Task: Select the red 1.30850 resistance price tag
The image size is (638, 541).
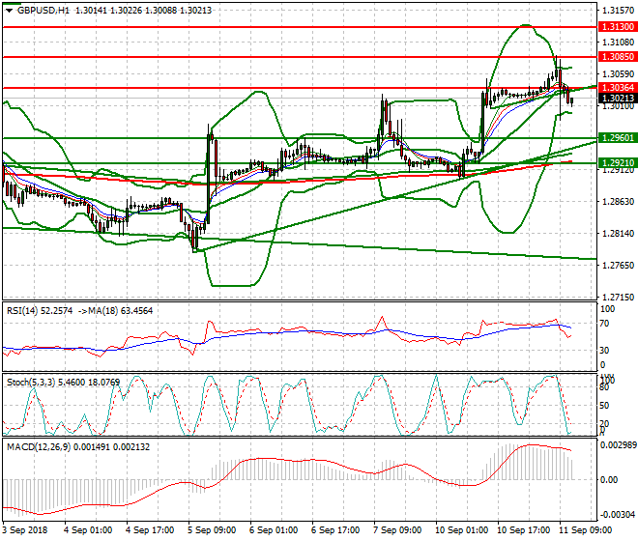Action: pyautogui.click(x=617, y=57)
